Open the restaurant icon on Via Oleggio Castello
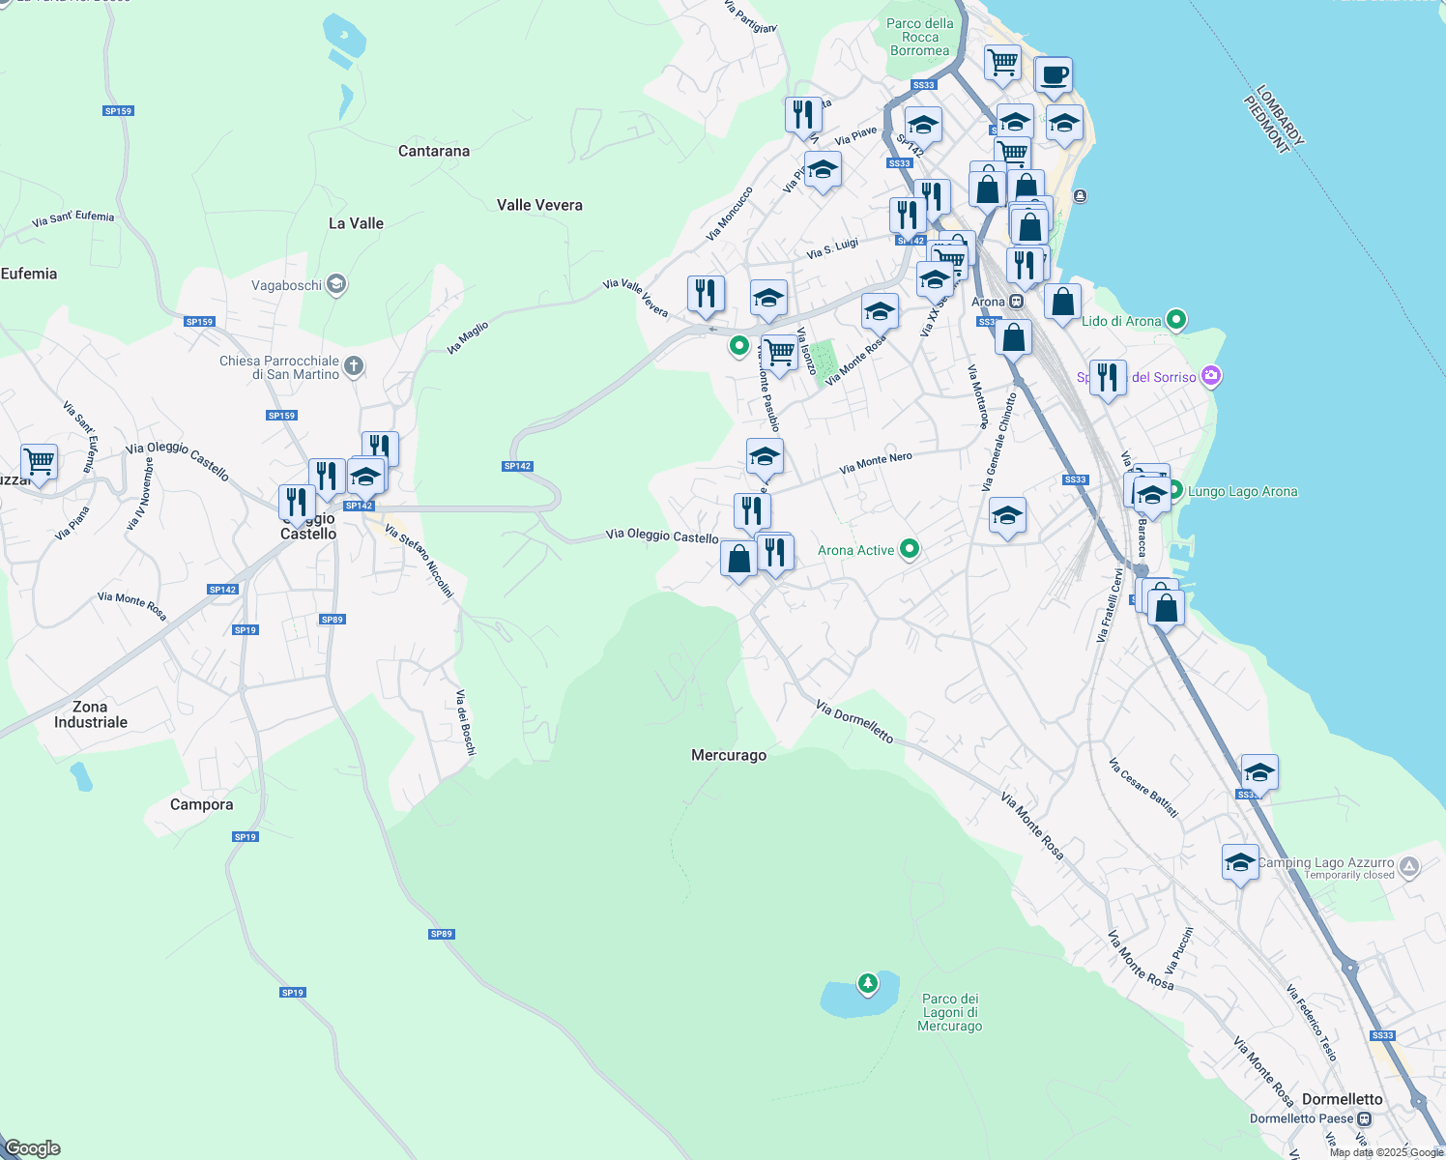Viewport: 1446px width, 1160px height. (776, 551)
